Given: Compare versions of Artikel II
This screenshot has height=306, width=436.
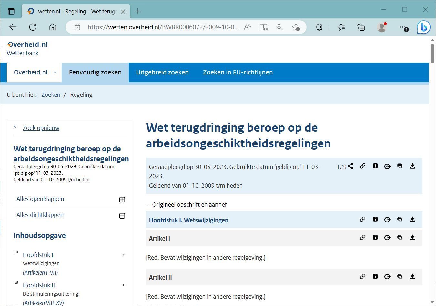Looking at the screenshot, I should coord(387,277).
